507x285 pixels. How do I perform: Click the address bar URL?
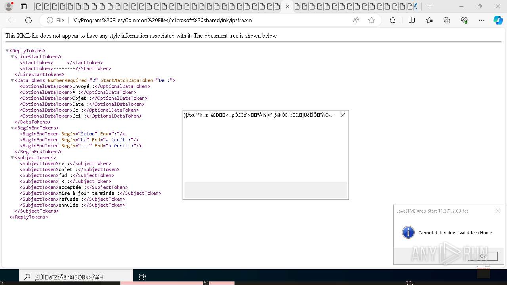click(164, 20)
